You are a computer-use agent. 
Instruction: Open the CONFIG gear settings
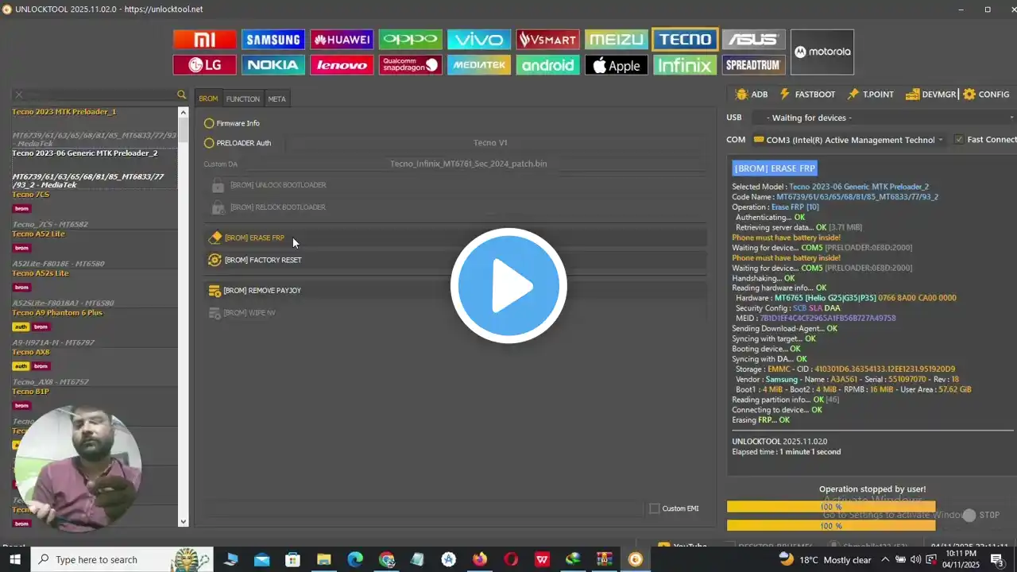click(986, 95)
